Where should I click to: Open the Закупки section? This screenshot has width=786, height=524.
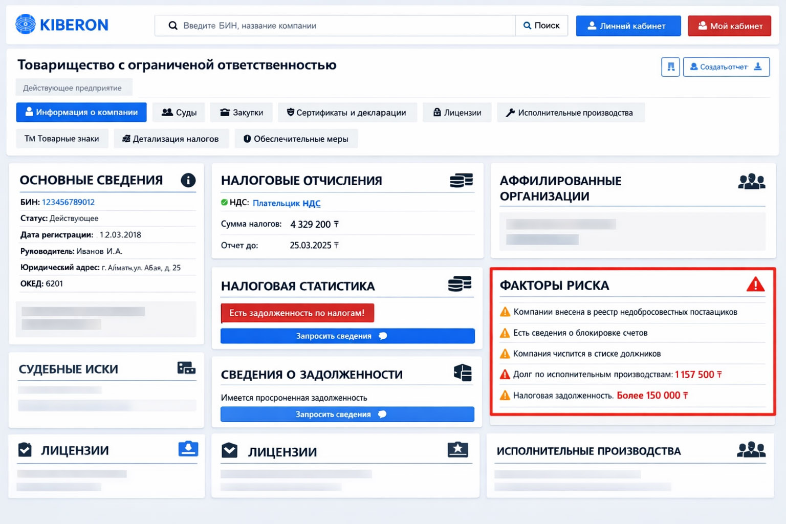[x=241, y=112]
